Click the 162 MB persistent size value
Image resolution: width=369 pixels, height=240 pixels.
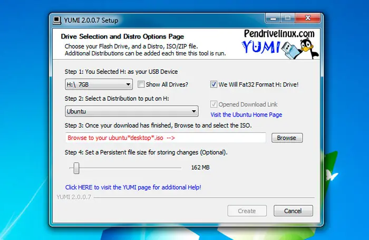pyautogui.click(x=200, y=167)
